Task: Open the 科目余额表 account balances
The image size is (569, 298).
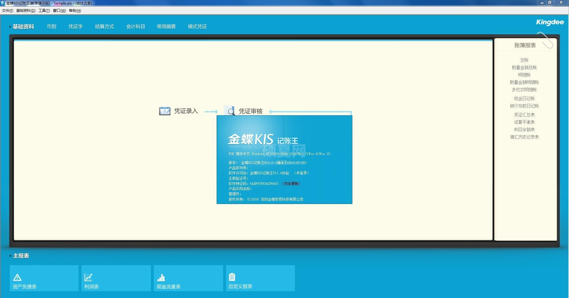Action: [x=524, y=129]
